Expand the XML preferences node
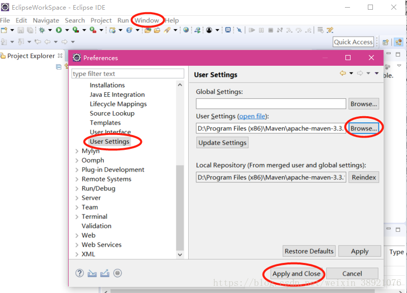This screenshot has width=407, height=293. click(x=77, y=254)
